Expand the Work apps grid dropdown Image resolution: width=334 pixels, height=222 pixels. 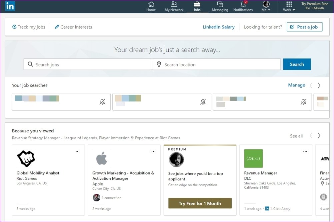tap(289, 7)
